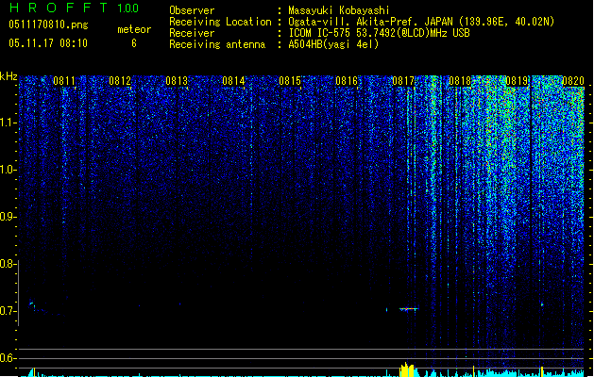Click the 0815 time marker
Screen dimensions: 594x377
pos(290,80)
